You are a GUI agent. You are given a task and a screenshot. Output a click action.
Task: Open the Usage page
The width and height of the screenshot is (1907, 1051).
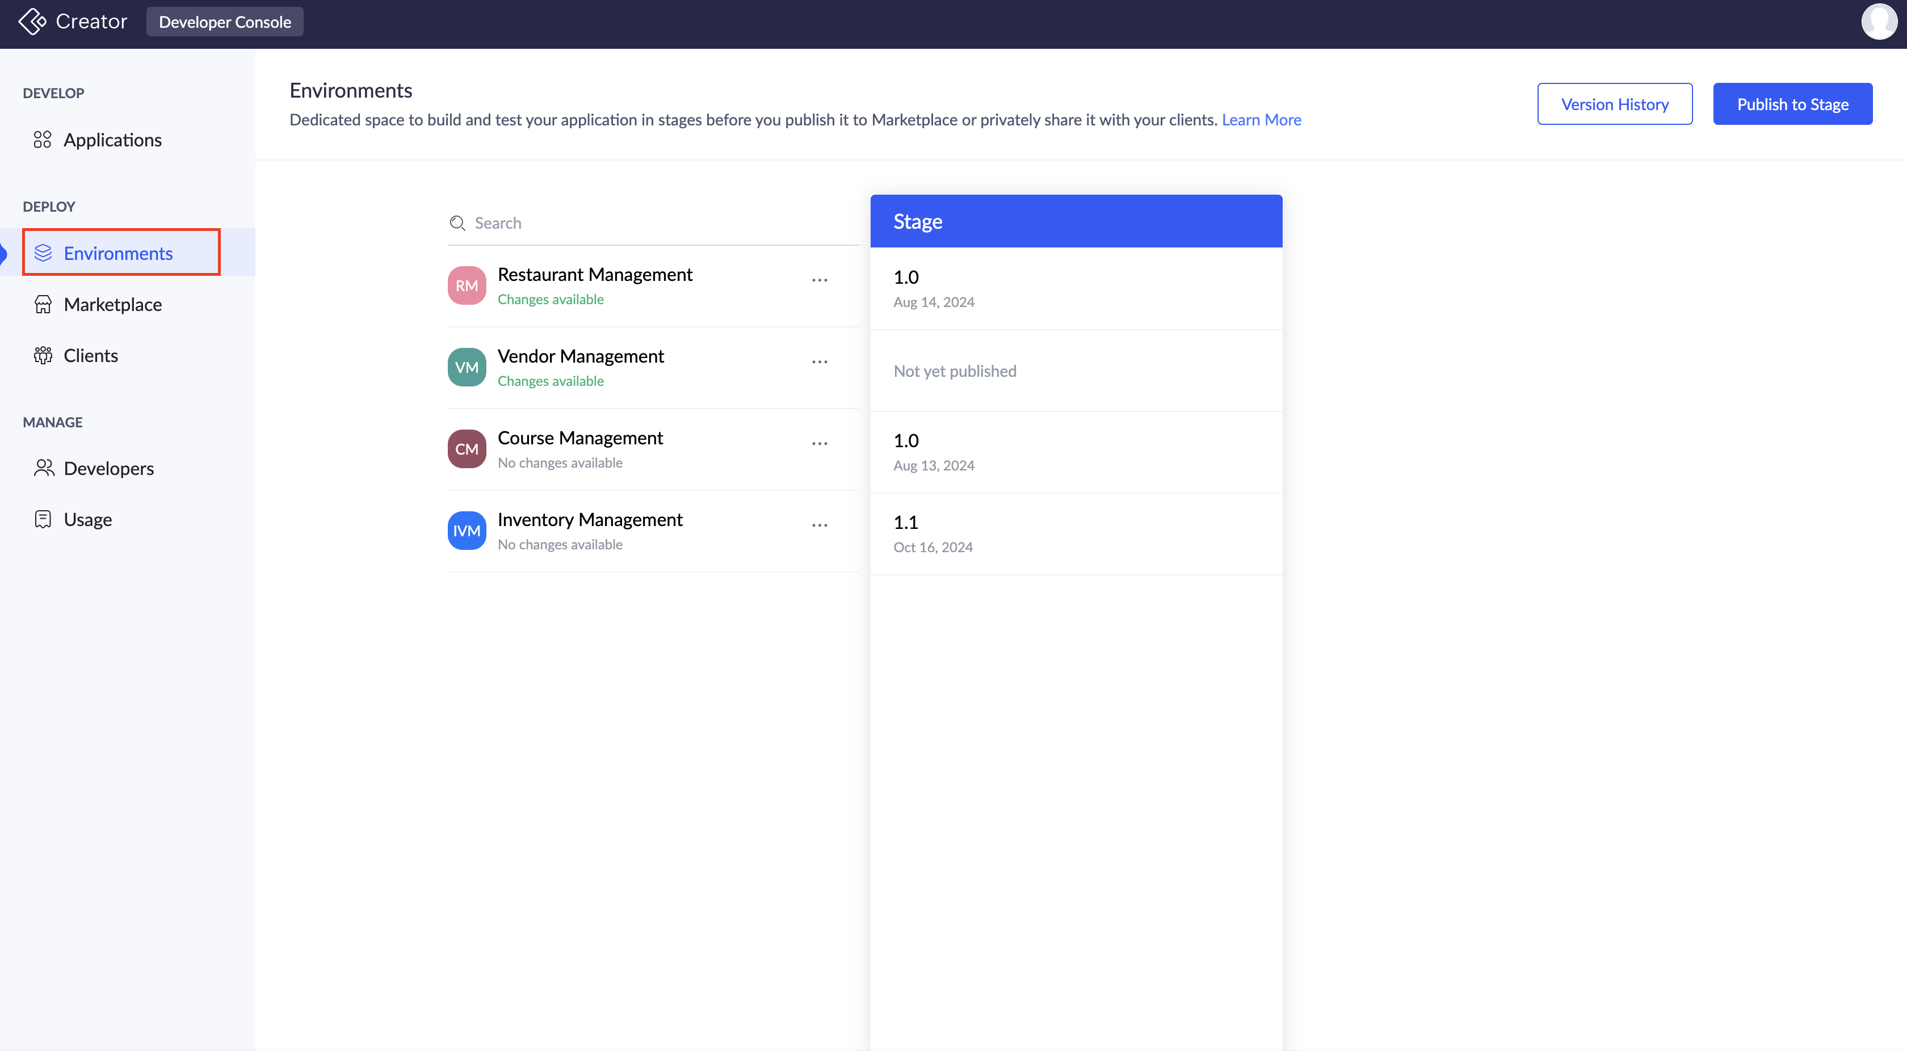point(87,520)
